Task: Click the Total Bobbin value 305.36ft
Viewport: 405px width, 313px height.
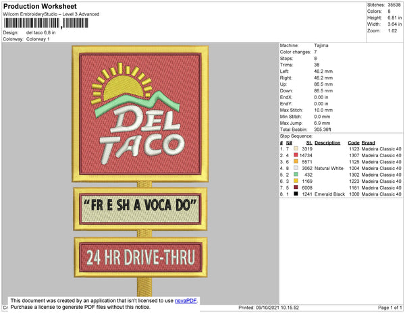Action: (323, 130)
